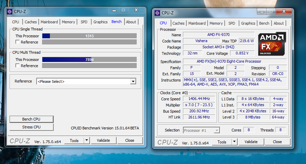Open the Processor #1 selection dropdown
The height and width of the screenshot is (164, 306).
click(201, 130)
